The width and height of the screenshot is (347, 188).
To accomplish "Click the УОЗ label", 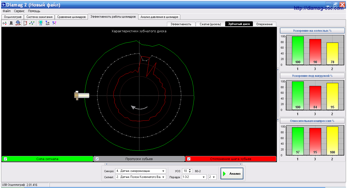I will tap(178, 171).
